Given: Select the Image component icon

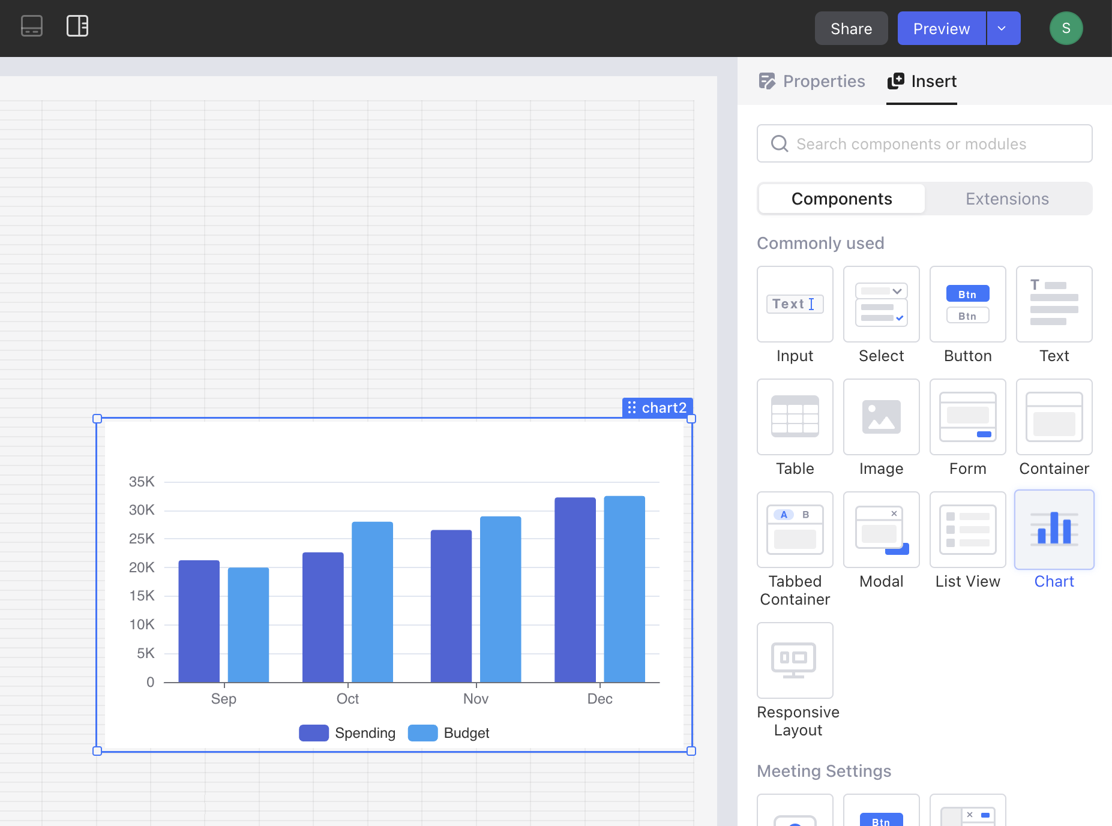Looking at the screenshot, I should point(881,417).
